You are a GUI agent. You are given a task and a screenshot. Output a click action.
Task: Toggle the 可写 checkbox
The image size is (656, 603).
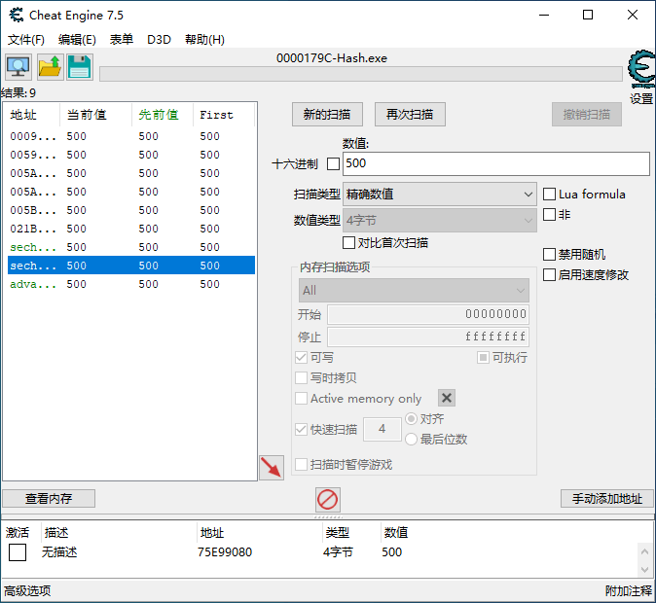[x=301, y=358]
